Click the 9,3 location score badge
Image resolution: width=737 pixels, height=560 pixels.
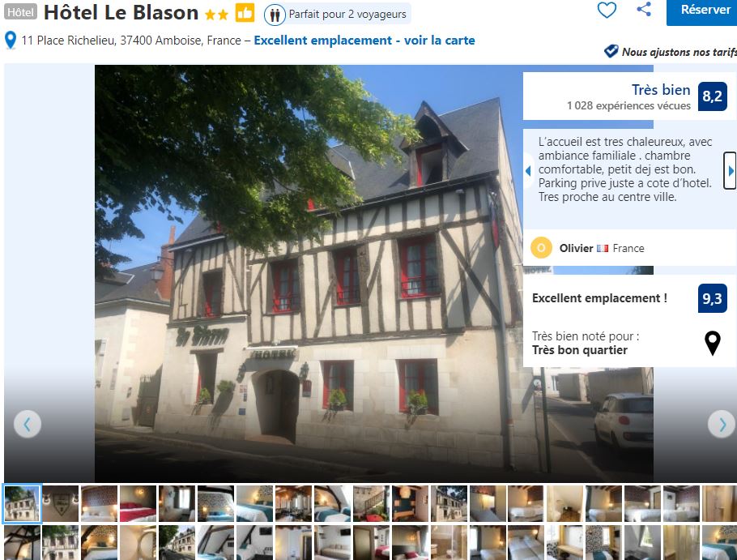tap(712, 298)
